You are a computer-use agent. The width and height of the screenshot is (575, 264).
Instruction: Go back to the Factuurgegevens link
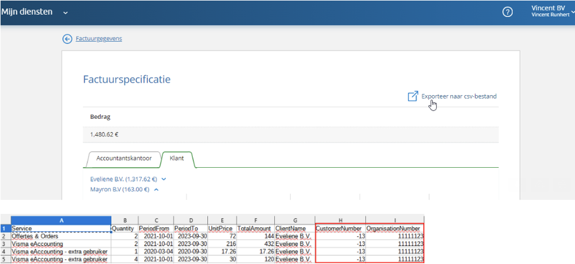pos(98,39)
